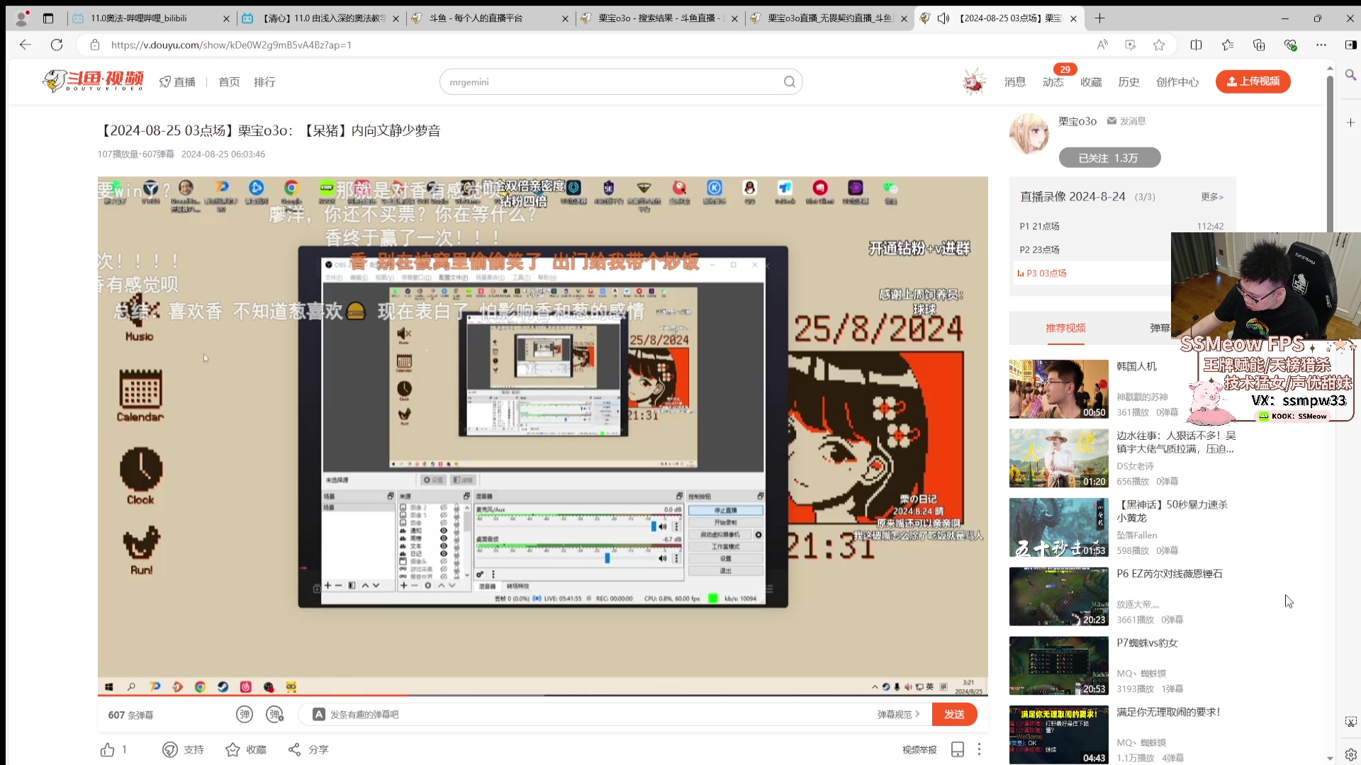Expand 更多 in the recording list
Viewport: 1361px width, 765px height.
pyautogui.click(x=1211, y=197)
